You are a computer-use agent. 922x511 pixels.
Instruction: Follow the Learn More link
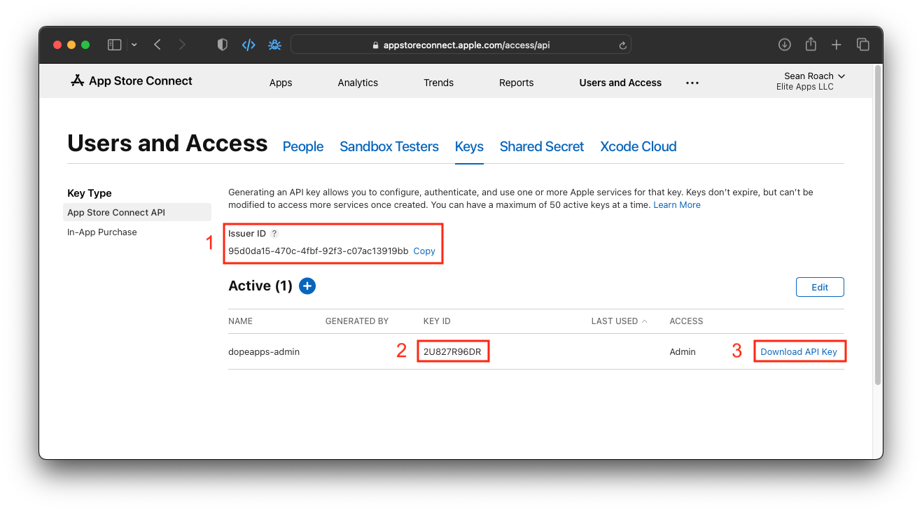(677, 205)
